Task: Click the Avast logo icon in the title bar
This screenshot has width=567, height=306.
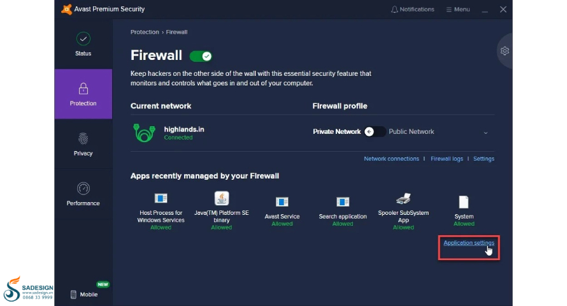Action: 66,9
